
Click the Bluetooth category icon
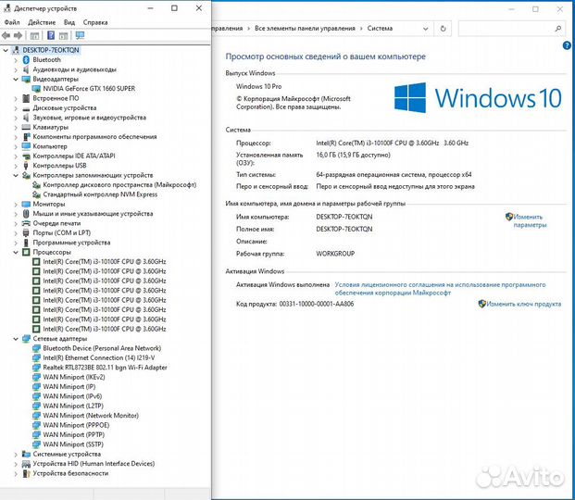click(26, 60)
